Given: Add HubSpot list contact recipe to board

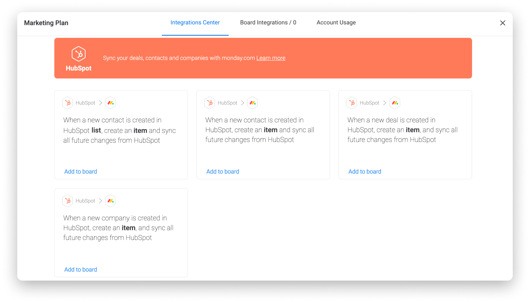Looking at the screenshot, I should tap(81, 171).
